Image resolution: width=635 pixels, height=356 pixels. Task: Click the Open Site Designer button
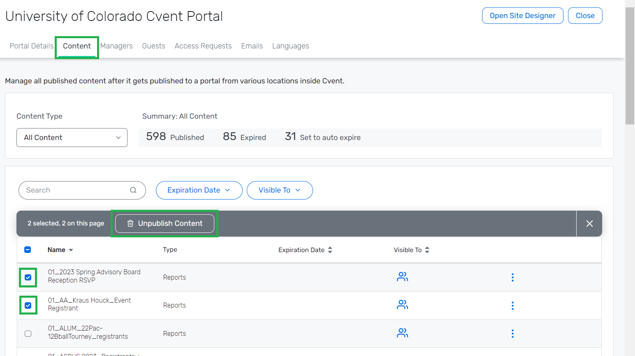pyautogui.click(x=523, y=16)
